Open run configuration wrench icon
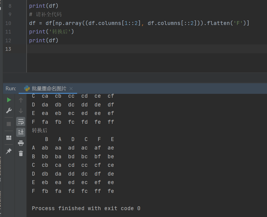This screenshot has width=267, height=217. 9,111
